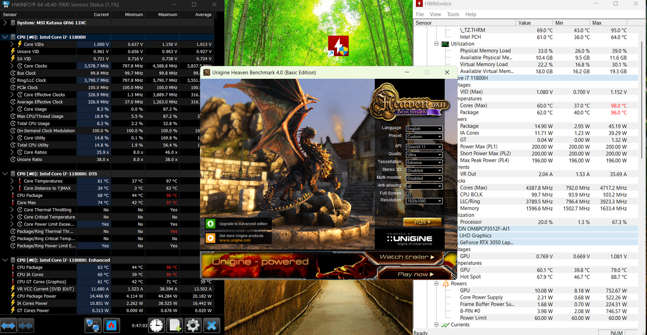Click lightning icon beside Core VIDs
647x335 pixels.
tap(20, 44)
